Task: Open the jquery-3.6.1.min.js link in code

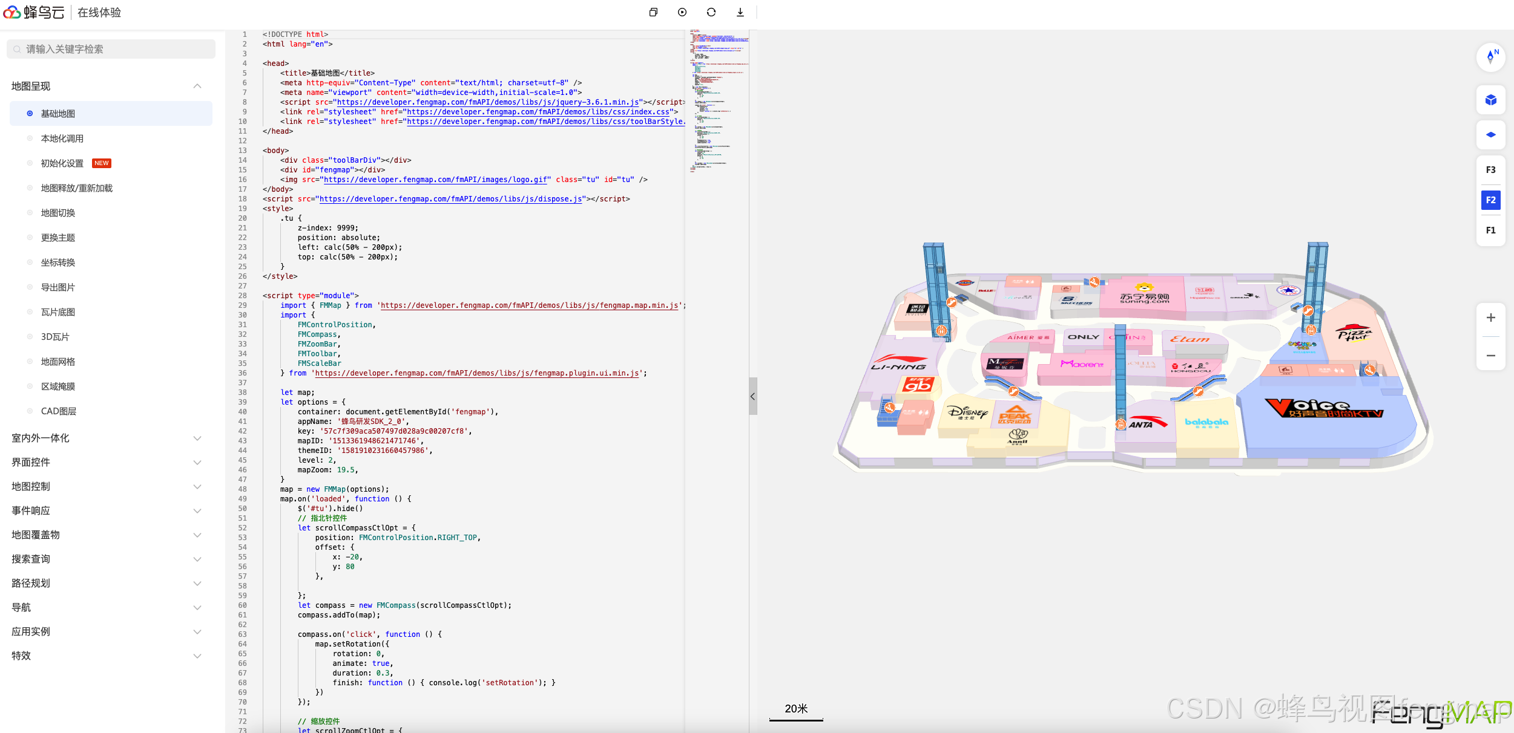Action: pyautogui.click(x=488, y=102)
